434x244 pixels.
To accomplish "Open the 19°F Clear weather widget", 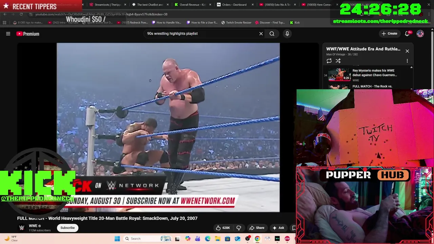I will coord(11,239).
